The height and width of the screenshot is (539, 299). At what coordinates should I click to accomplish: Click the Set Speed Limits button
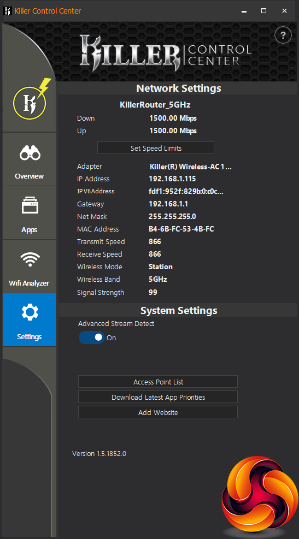click(x=156, y=148)
